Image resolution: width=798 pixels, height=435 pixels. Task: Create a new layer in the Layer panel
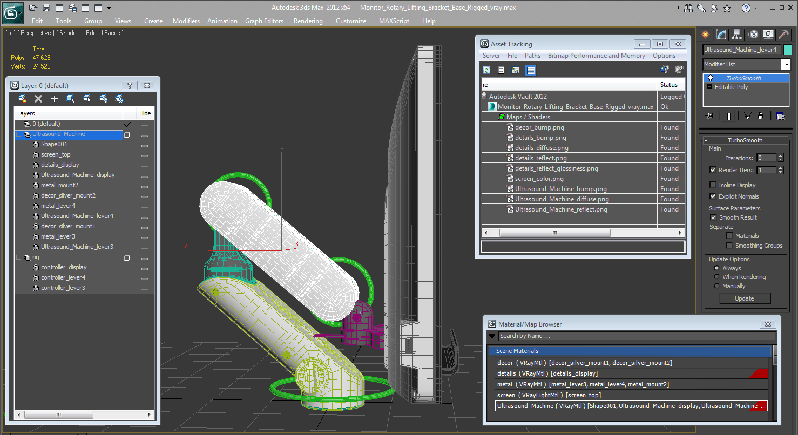pos(22,98)
